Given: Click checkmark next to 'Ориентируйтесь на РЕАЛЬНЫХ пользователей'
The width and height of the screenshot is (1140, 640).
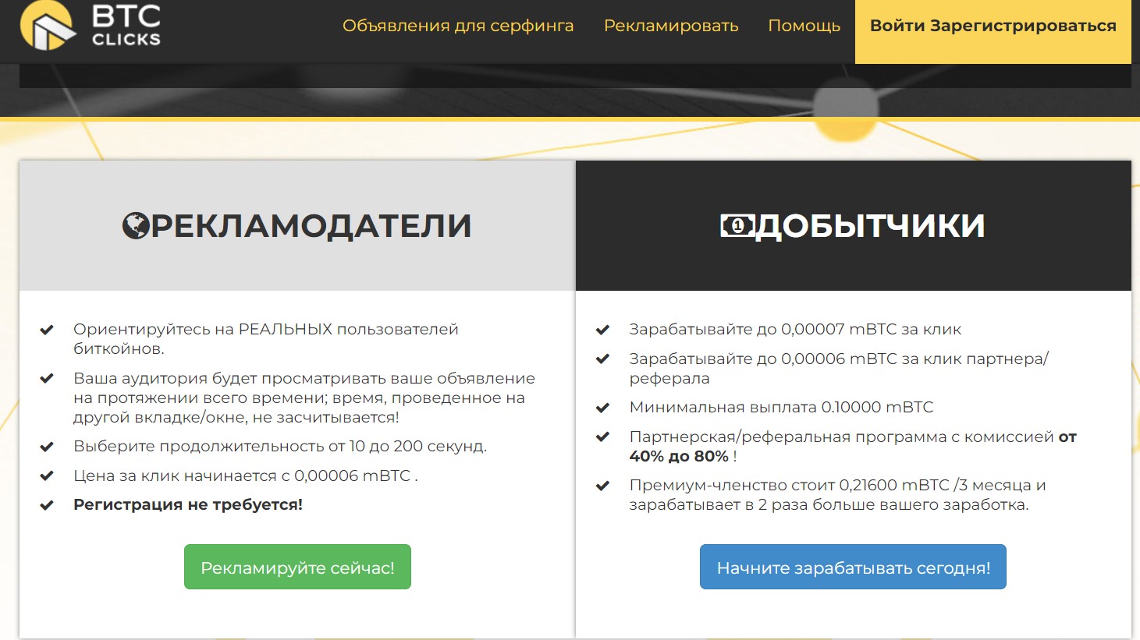Looking at the screenshot, I should [47, 330].
